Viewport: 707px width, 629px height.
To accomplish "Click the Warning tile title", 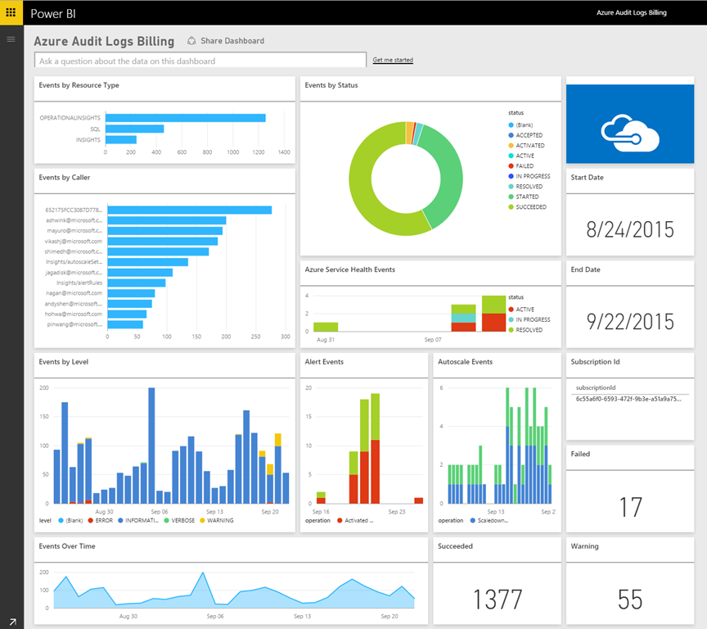I will tap(585, 546).
